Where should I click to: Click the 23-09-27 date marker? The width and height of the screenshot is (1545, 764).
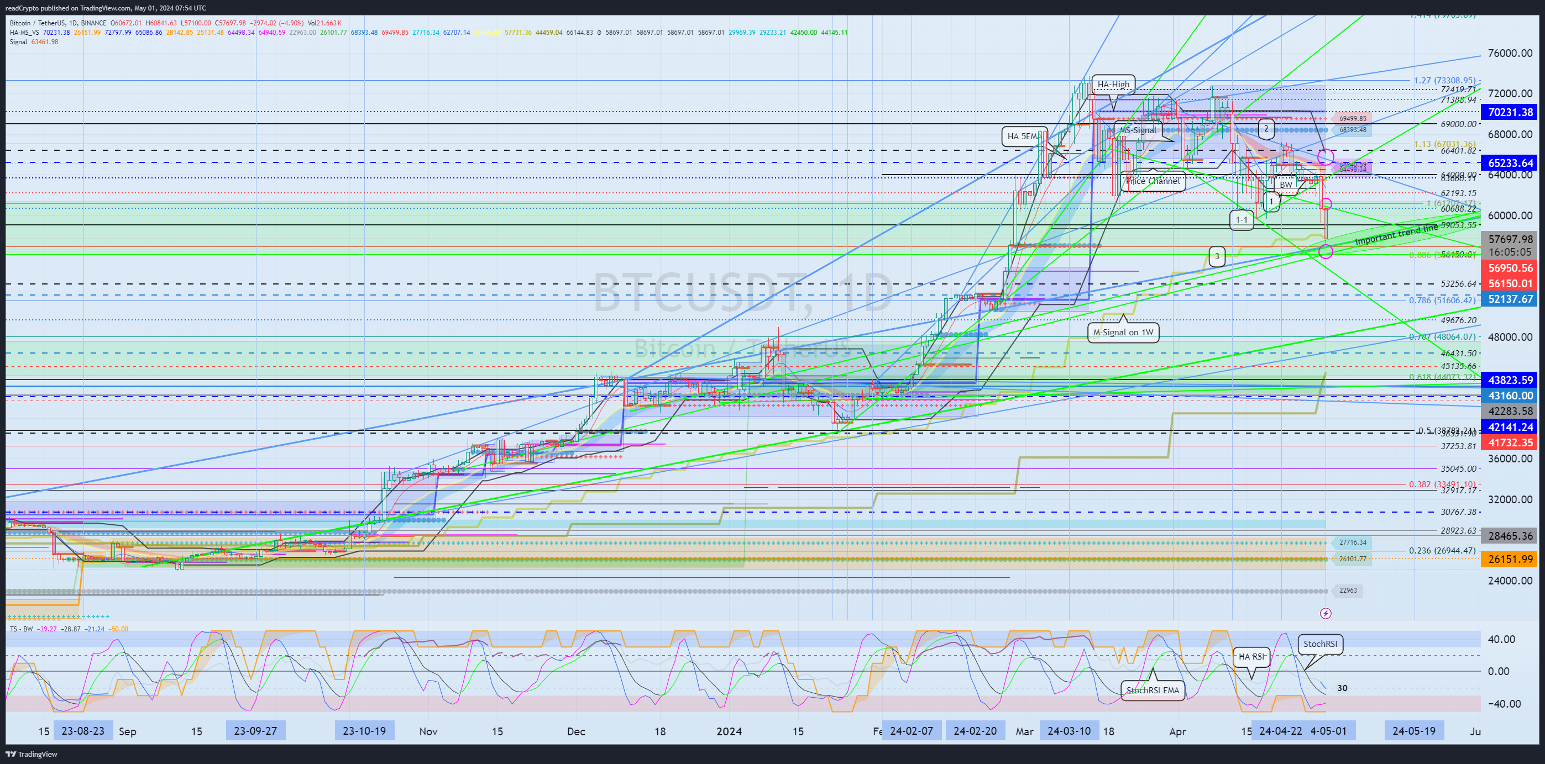tap(255, 731)
